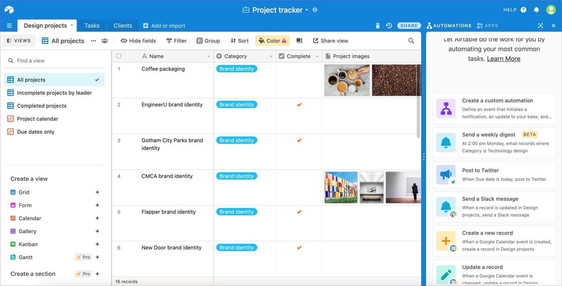Click the green user avatar
The height and width of the screenshot is (286, 562).
point(551,10)
